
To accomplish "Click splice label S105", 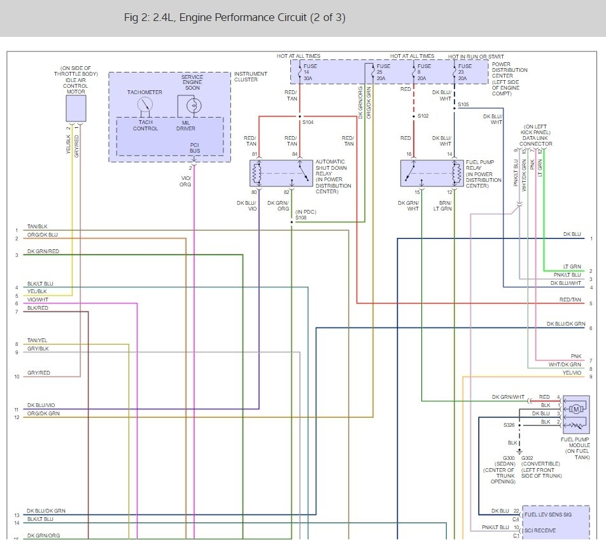I will [463, 104].
